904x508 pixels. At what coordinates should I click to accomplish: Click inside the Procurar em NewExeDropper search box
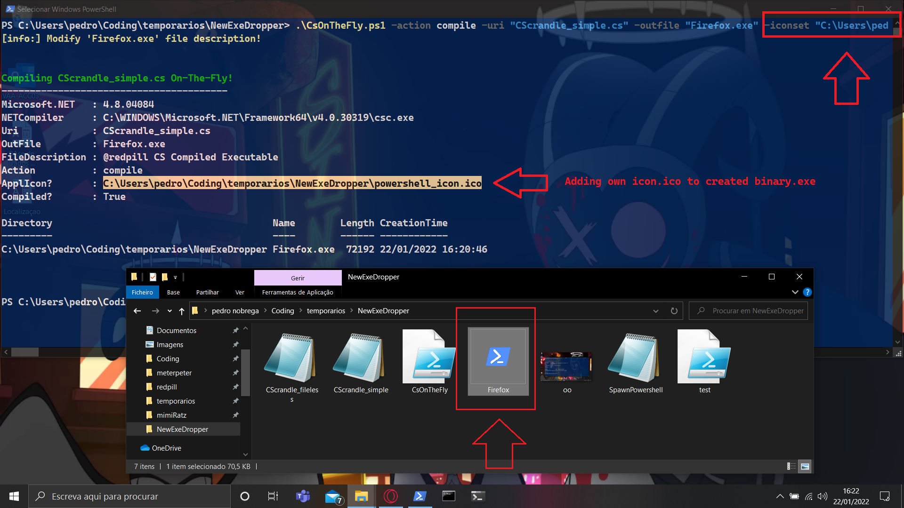[x=753, y=310]
